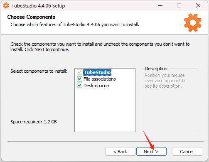The width and height of the screenshot is (209, 162).
Task: Toggle the TubeStudio component checkbox
Action: click(x=79, y=72)
